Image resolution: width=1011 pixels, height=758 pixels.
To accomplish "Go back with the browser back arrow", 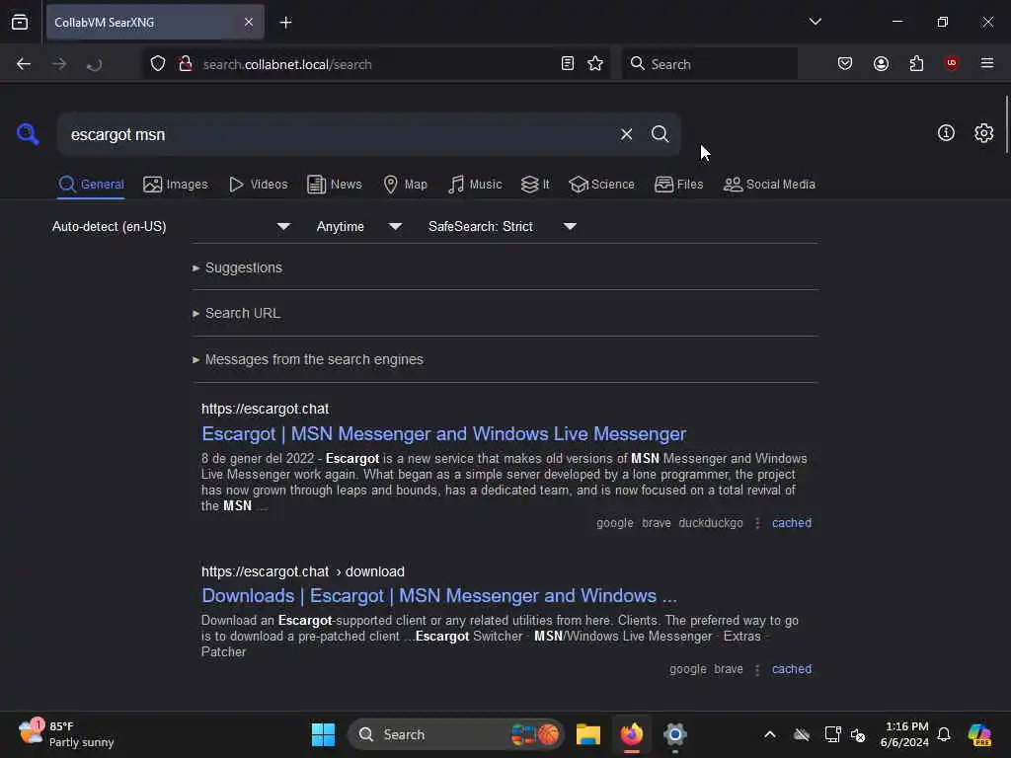I will [x=24, y=64].
